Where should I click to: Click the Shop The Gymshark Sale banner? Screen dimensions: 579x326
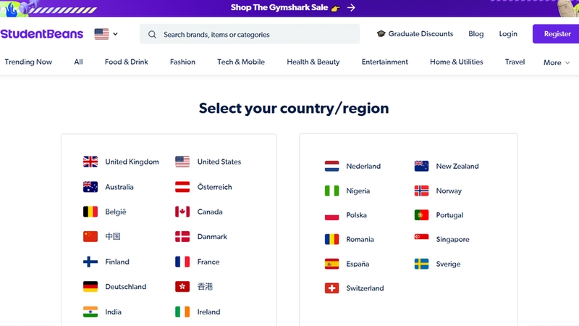[x=289, y=8]
